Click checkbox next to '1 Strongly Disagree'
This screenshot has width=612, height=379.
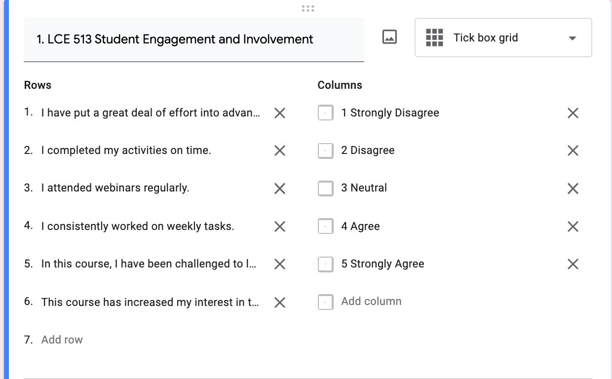pos(326,113)
